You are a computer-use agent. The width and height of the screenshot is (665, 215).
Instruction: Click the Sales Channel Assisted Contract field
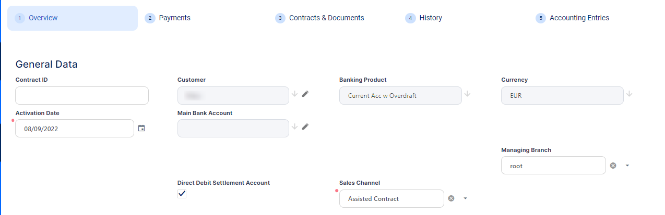(391, 199)
